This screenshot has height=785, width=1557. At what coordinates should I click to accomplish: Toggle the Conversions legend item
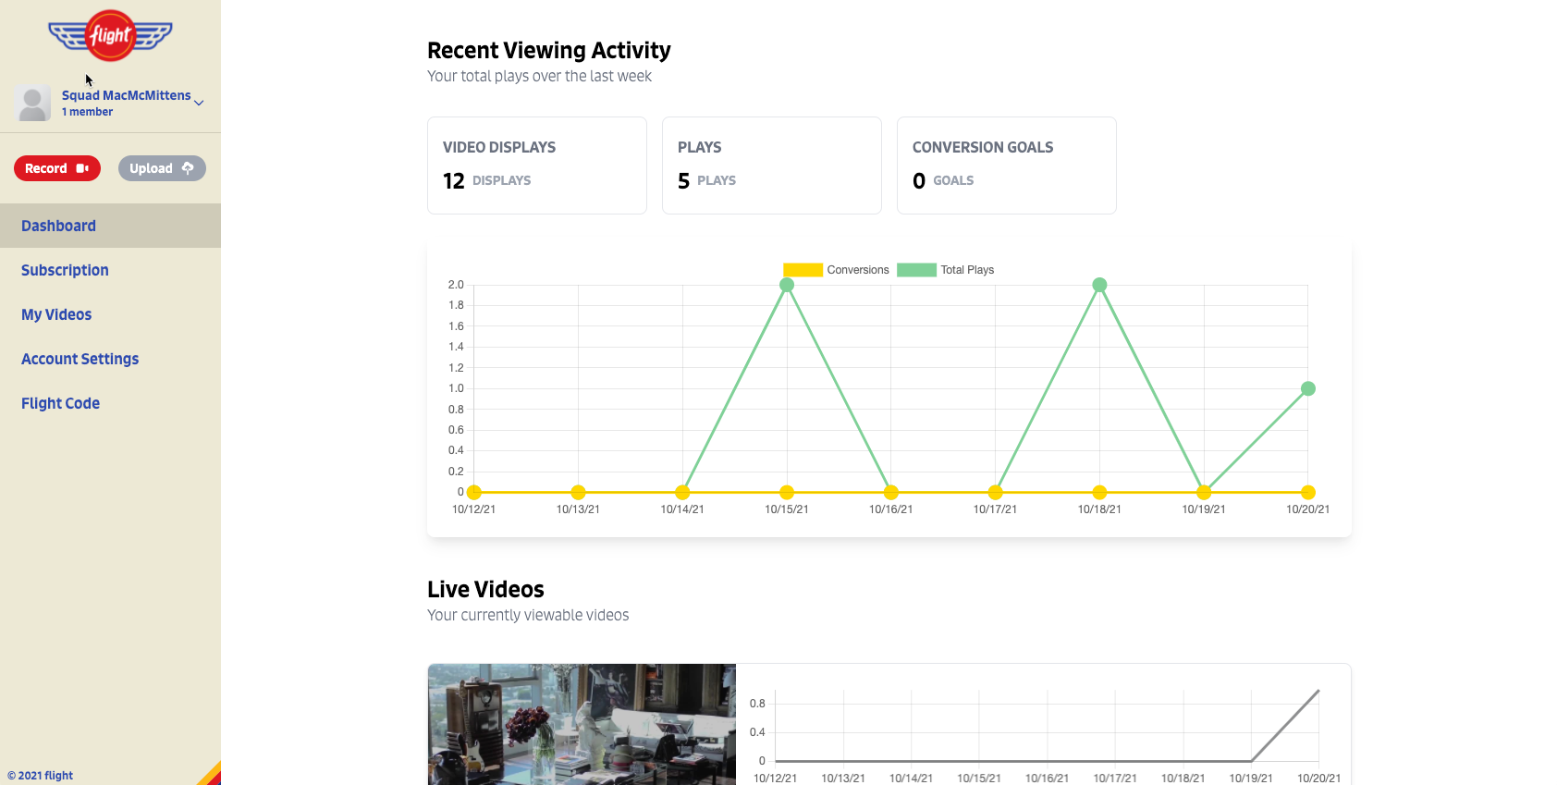pos(836,270)
